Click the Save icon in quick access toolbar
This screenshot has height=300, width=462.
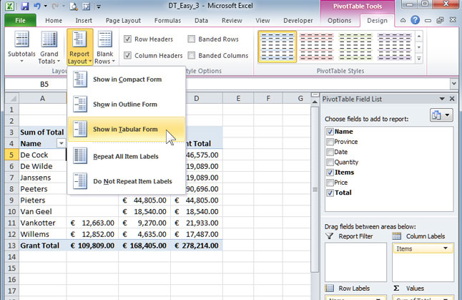point(25,6)
